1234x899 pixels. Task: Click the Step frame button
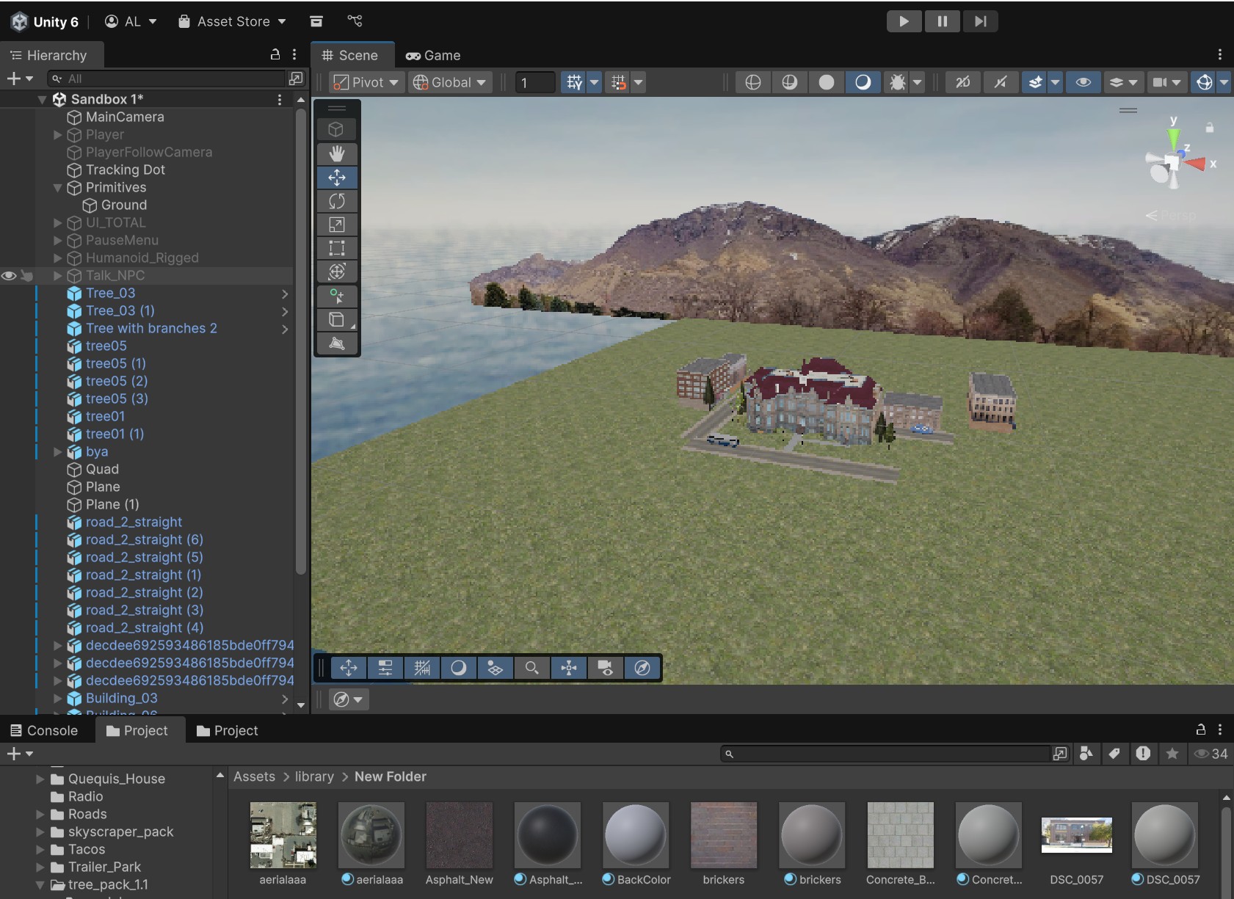[x=980, y=21]
